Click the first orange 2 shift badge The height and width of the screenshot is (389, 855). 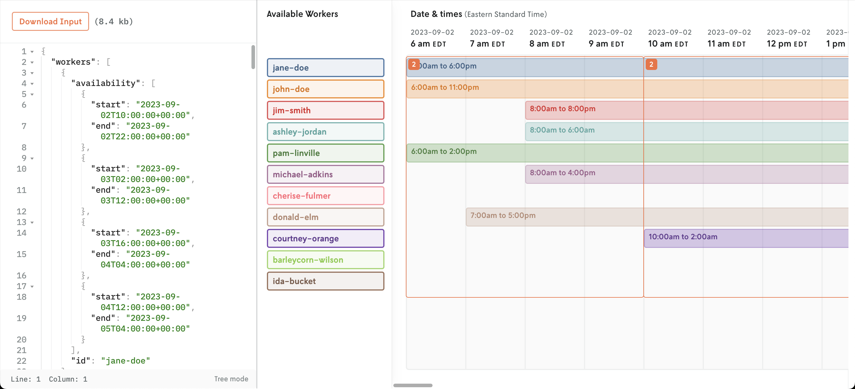(414, 64)
